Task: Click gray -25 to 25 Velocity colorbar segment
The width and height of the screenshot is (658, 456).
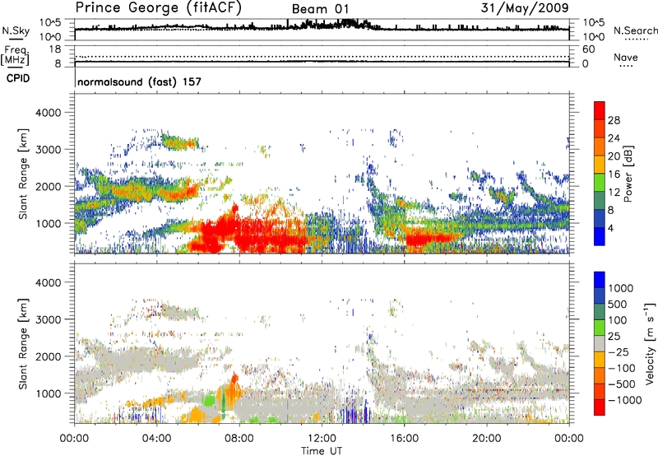Action: 600,343
